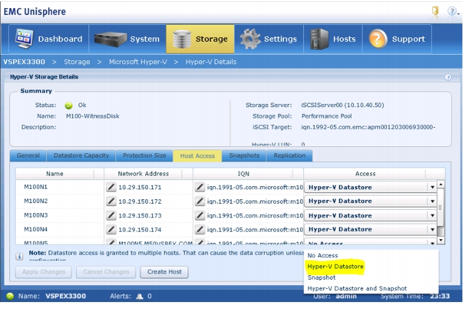The height and width of the screenshot is (317, 463).
Task: Click Hyper-V Details in breadcrumb
Action: pos(211,62)
